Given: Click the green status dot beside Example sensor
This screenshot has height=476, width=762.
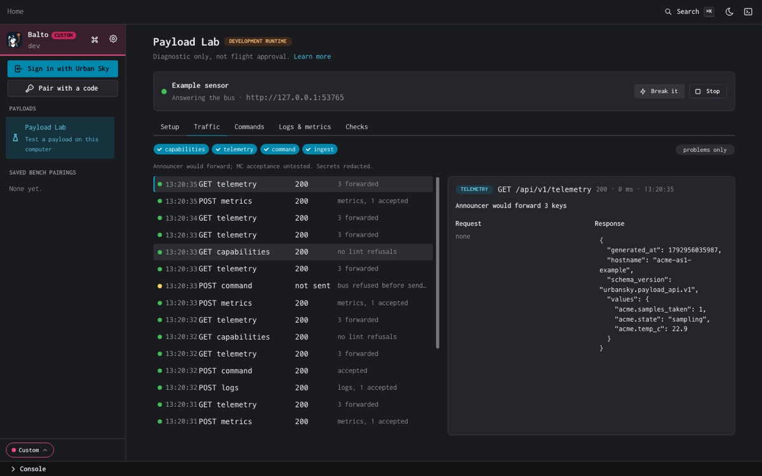Looking at the screenshot, I should click(164, 91).
